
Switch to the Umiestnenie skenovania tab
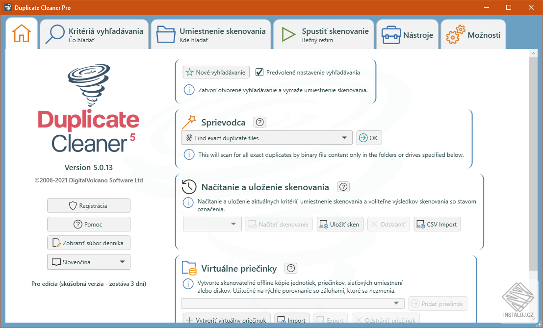click(x=211, y=34)
